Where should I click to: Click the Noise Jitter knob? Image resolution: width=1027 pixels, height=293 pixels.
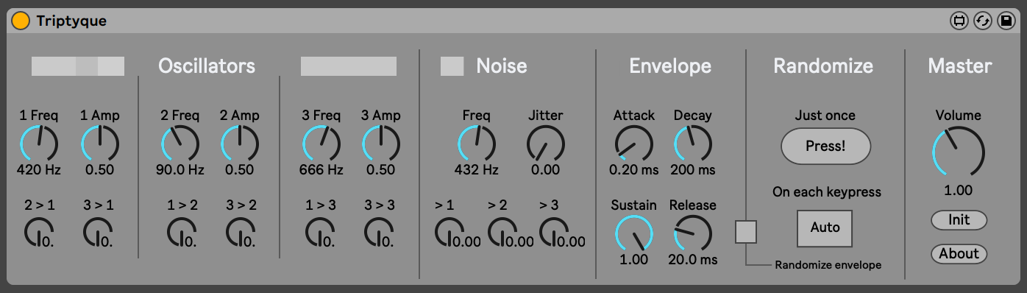545,143
